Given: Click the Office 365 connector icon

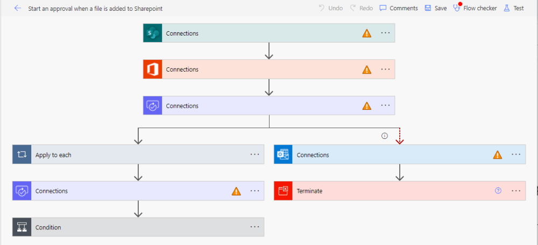Looking at the screenshot, I should click(152, 69).
